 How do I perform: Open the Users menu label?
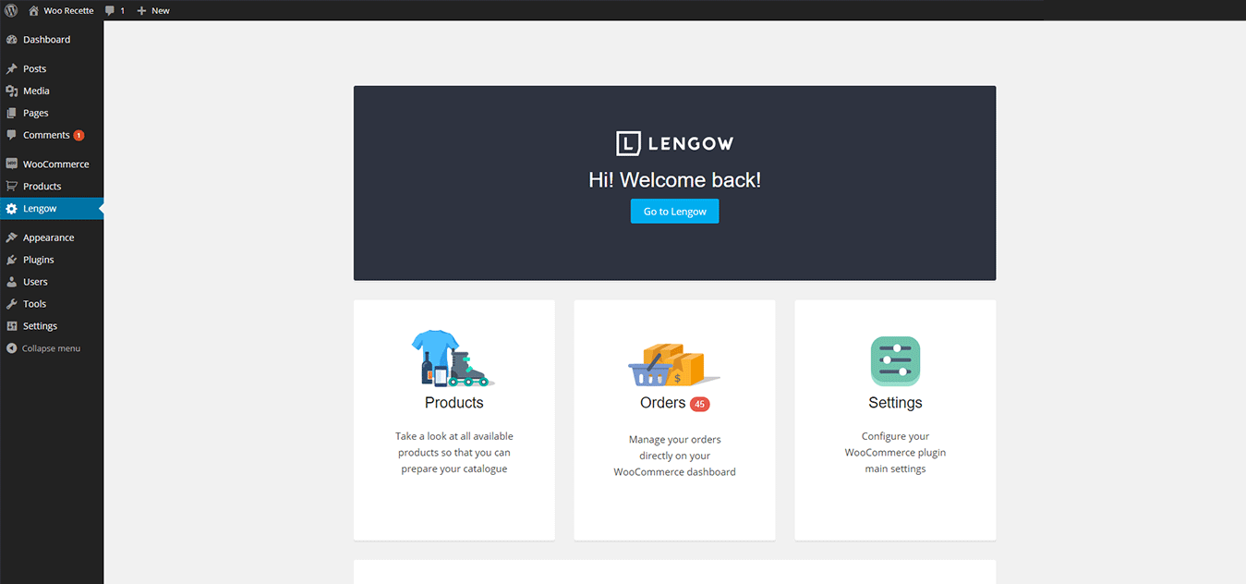tap(35, 282)
